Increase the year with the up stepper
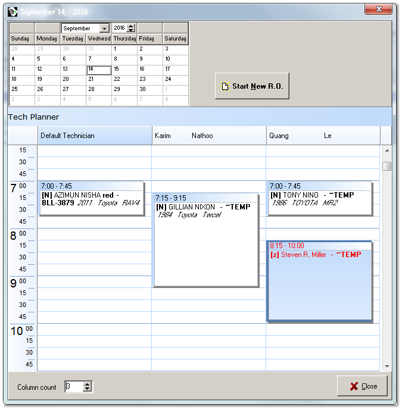 pyautogui.click(x=131, y=26)
